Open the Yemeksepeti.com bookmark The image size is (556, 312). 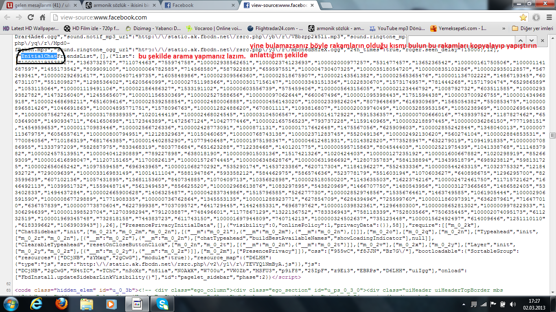point(458,28)
